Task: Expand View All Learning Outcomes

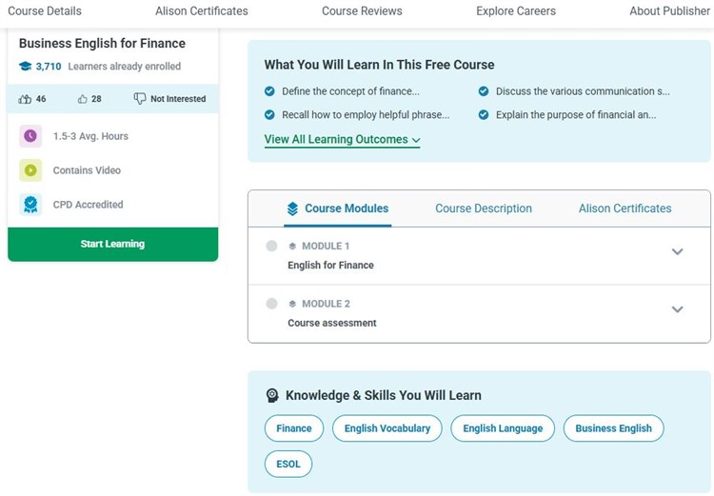Action: point(342,140)
